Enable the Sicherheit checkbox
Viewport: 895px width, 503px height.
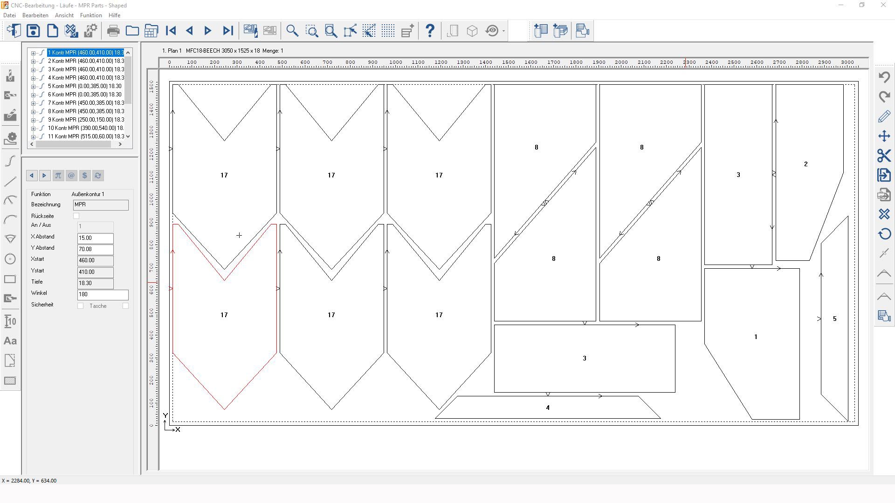[x=81, y=306]
